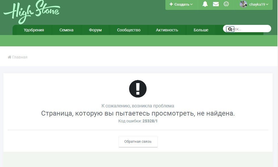
Task: Click the error code 2S328/1 text
Action: (x=150, y=121)
